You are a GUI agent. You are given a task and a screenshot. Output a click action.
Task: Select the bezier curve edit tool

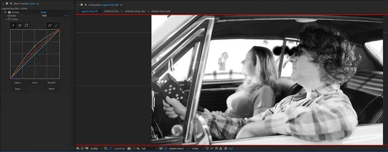(x=50, y=25)
